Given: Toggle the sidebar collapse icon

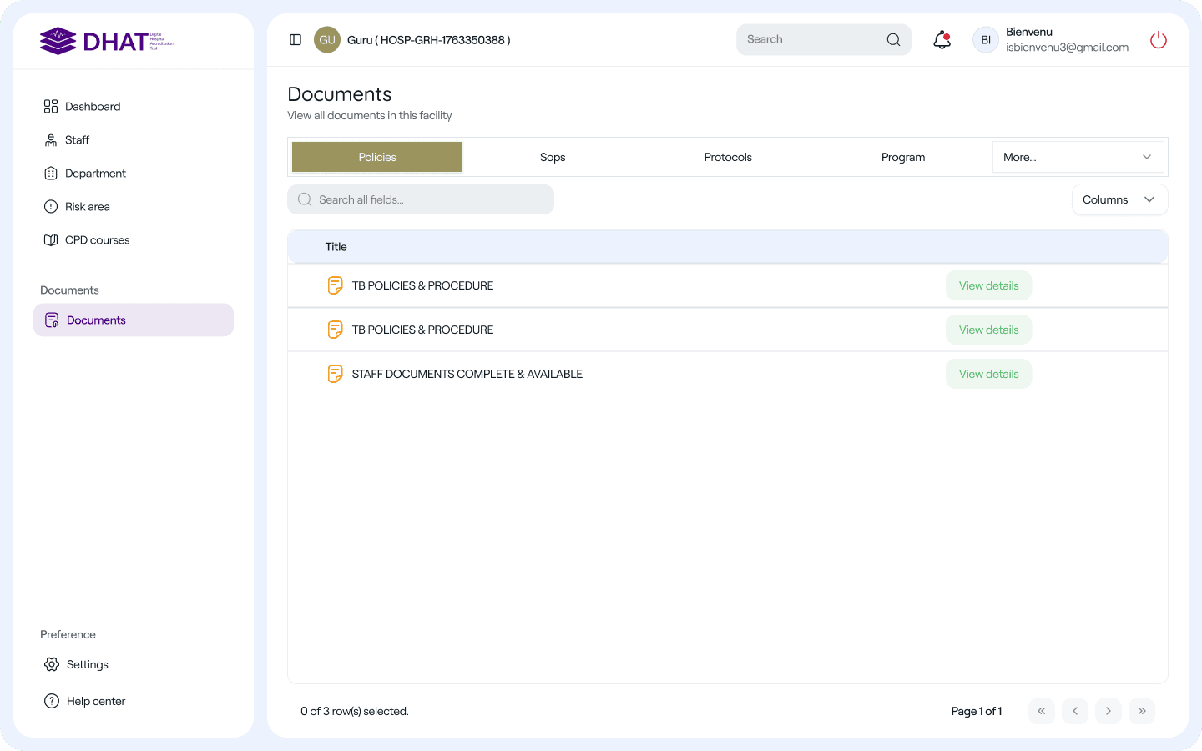Looking at the screenshot, I should tap(295, 40).
